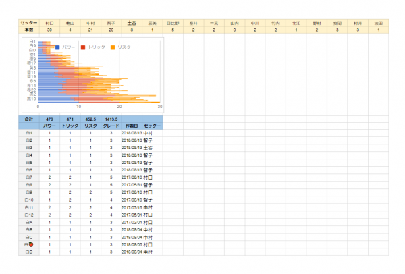The width and height of the screenshot is (405, 274).
Task: Select the 白7 row's 作製日 date cell
Action: 132,177
